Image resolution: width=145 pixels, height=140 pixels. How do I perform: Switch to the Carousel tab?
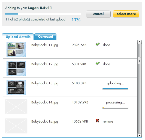point(46,37)
